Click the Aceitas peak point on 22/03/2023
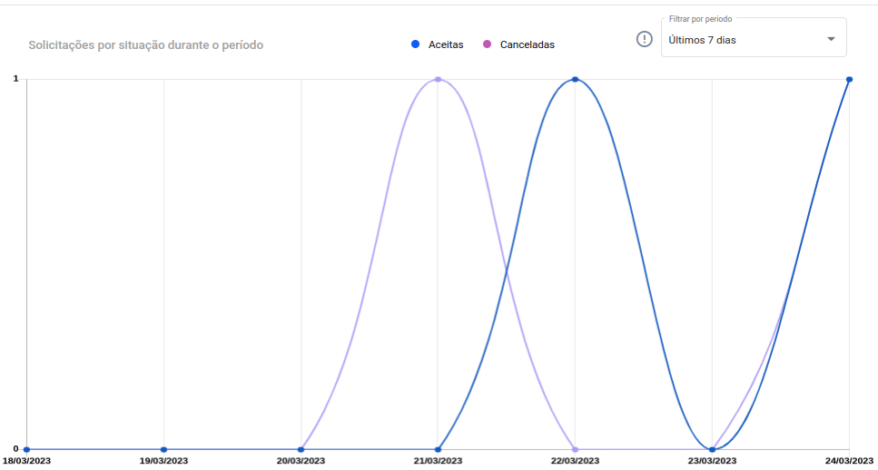Screen dimensions: 878x470 click(575, 80)
